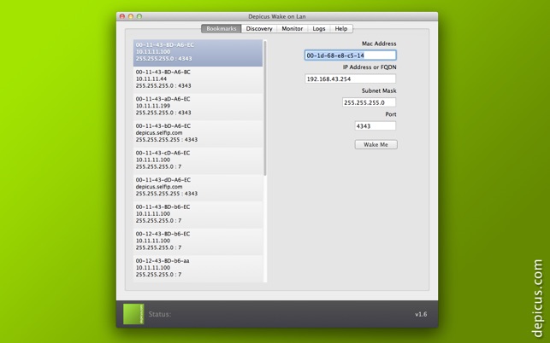The height and width of the screenshot is (343, 550).
Task: Click the Status label in bottom bar
Action: [x=160, y=314]
